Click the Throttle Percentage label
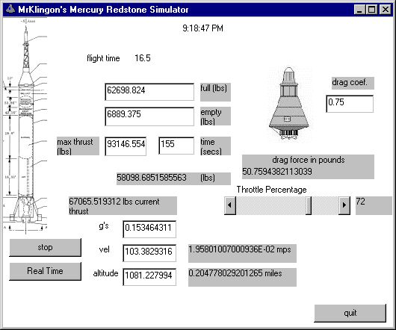Screen dimensions: 396x330 tap(271, 190)
